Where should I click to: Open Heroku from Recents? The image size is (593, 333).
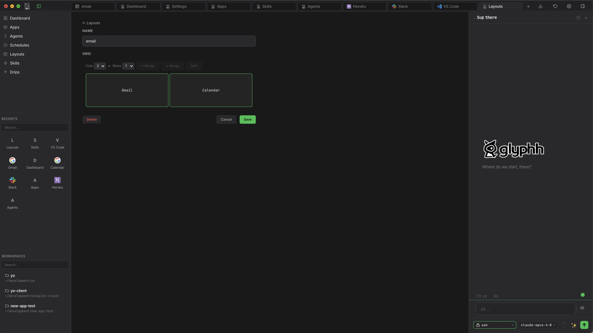coord(57,183)
